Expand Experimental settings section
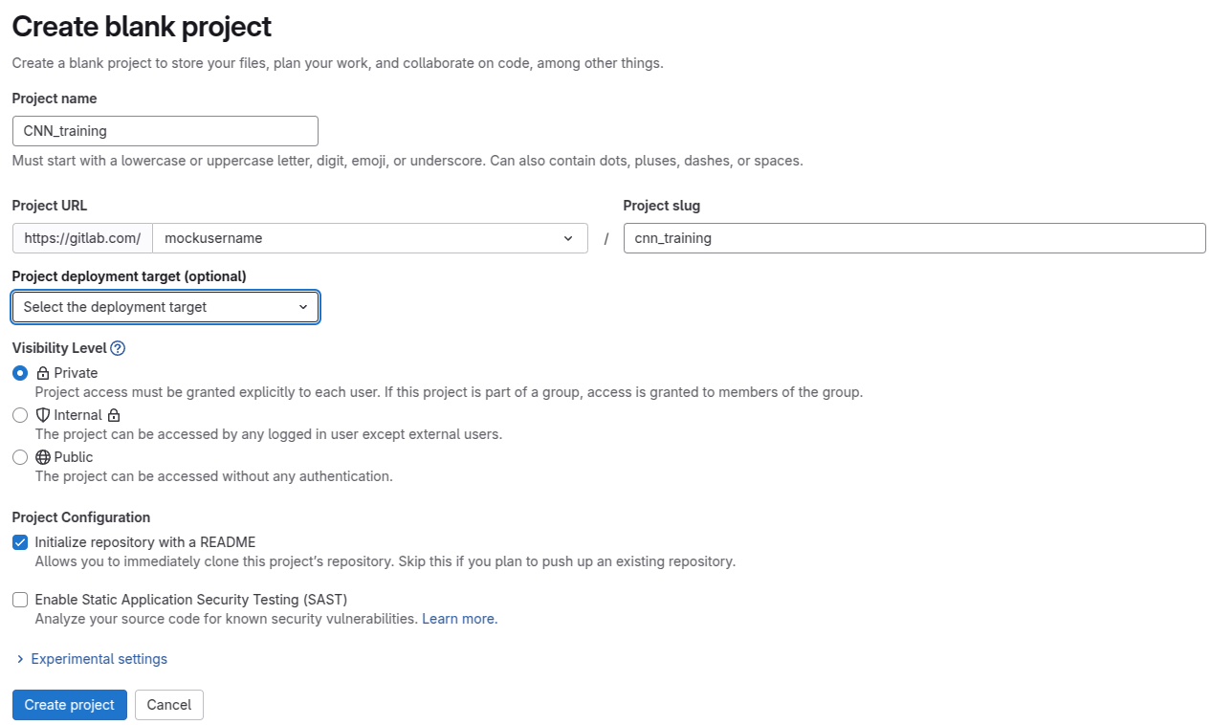The width and height of the screenshot is (1211, 725). tap(99, 659)
